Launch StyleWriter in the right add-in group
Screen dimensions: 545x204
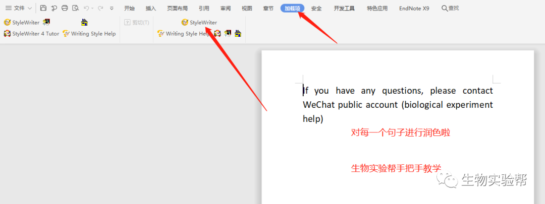pos(199,23)
